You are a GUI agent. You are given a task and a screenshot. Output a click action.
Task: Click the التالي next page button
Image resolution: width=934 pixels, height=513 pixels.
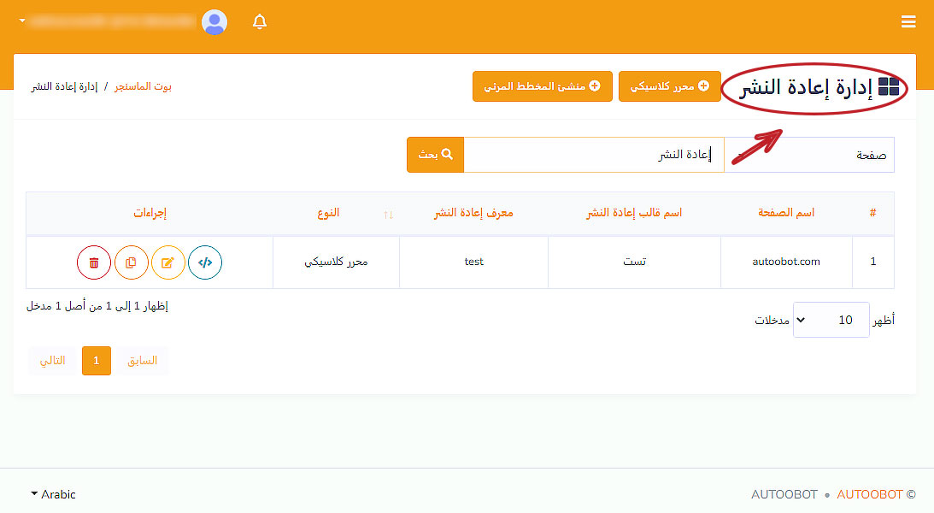[53, 361]
